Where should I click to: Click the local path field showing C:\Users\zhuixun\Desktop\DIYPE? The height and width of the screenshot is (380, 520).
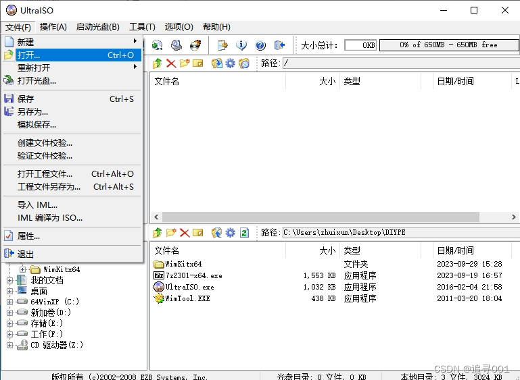click(x=401, y=233)
